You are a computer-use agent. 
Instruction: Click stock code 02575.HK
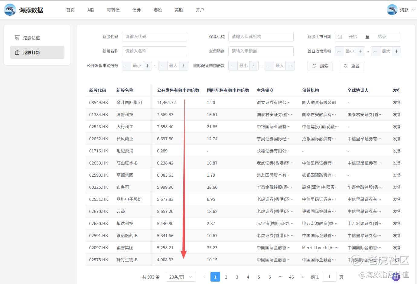(99, 260)
